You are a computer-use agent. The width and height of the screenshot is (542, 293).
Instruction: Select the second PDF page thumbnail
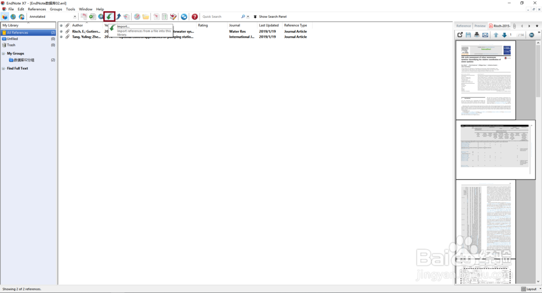(x=495, y=150)
